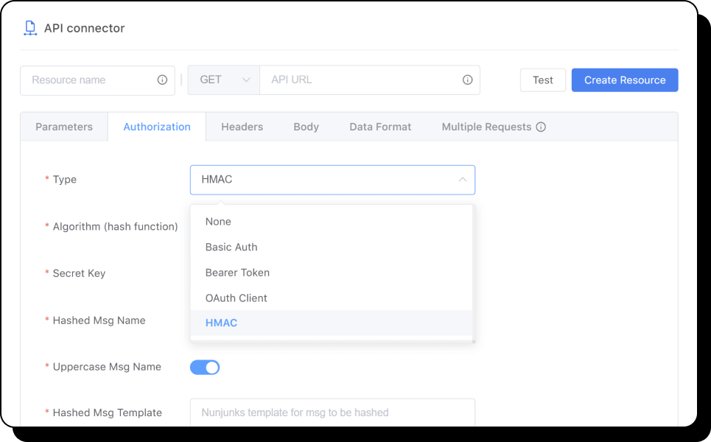This screenshot has height=442, width=711.
Task: Click the Create Resource button
Action: (x=625, y=80)
